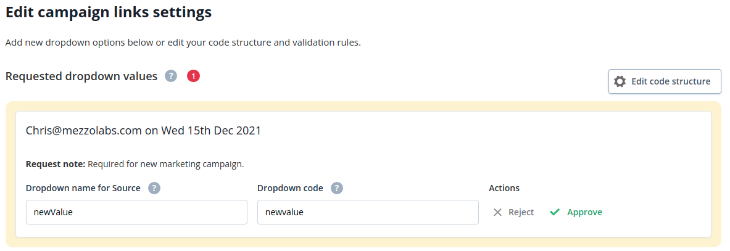Click the Chris@mezzolabs.com requester line
Image resolution: width=730 pixels, height=251 pixels.
click(143, 130)
